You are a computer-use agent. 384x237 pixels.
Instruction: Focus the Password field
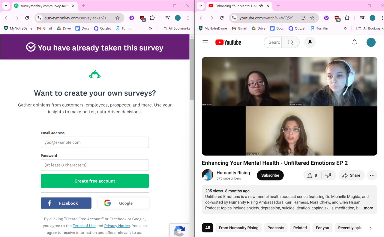pos(95,165)
